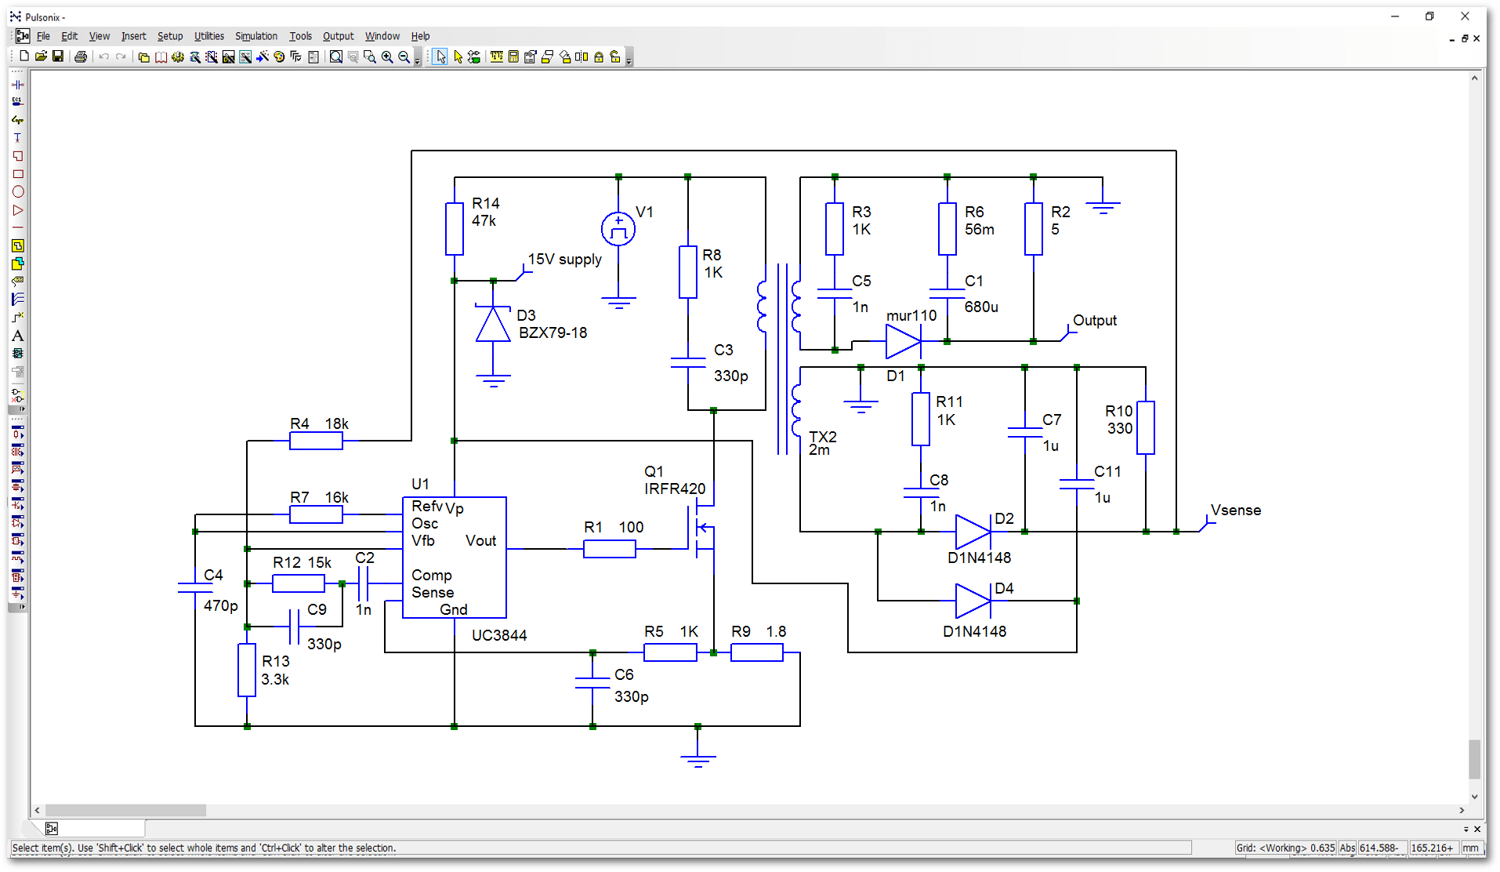
Task: Click the New document icon
Action: pos(24,56)
